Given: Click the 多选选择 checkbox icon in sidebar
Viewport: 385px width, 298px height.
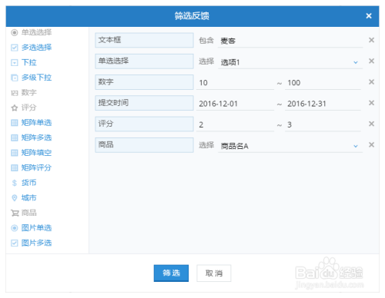Looking at the screenshot, I should click(15, 48).
